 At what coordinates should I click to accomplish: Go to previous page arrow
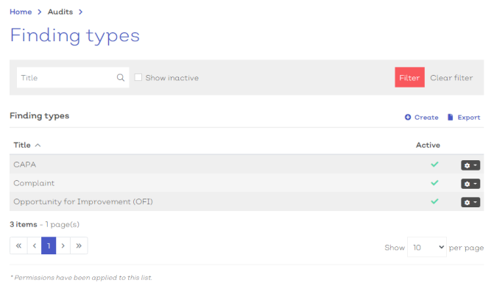(x=35, y=245)
